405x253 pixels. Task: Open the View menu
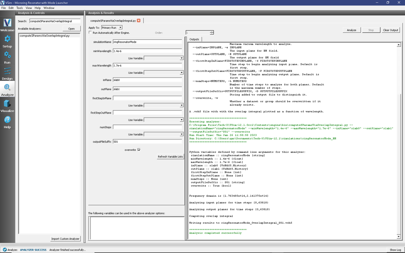pos(29,8)
